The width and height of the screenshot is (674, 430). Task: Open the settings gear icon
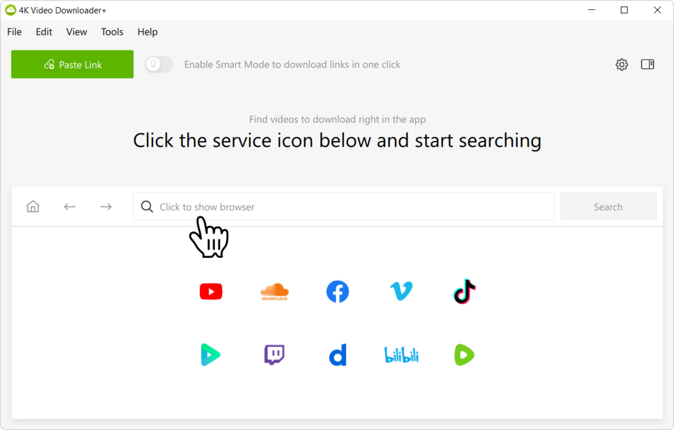click(622, 64)
